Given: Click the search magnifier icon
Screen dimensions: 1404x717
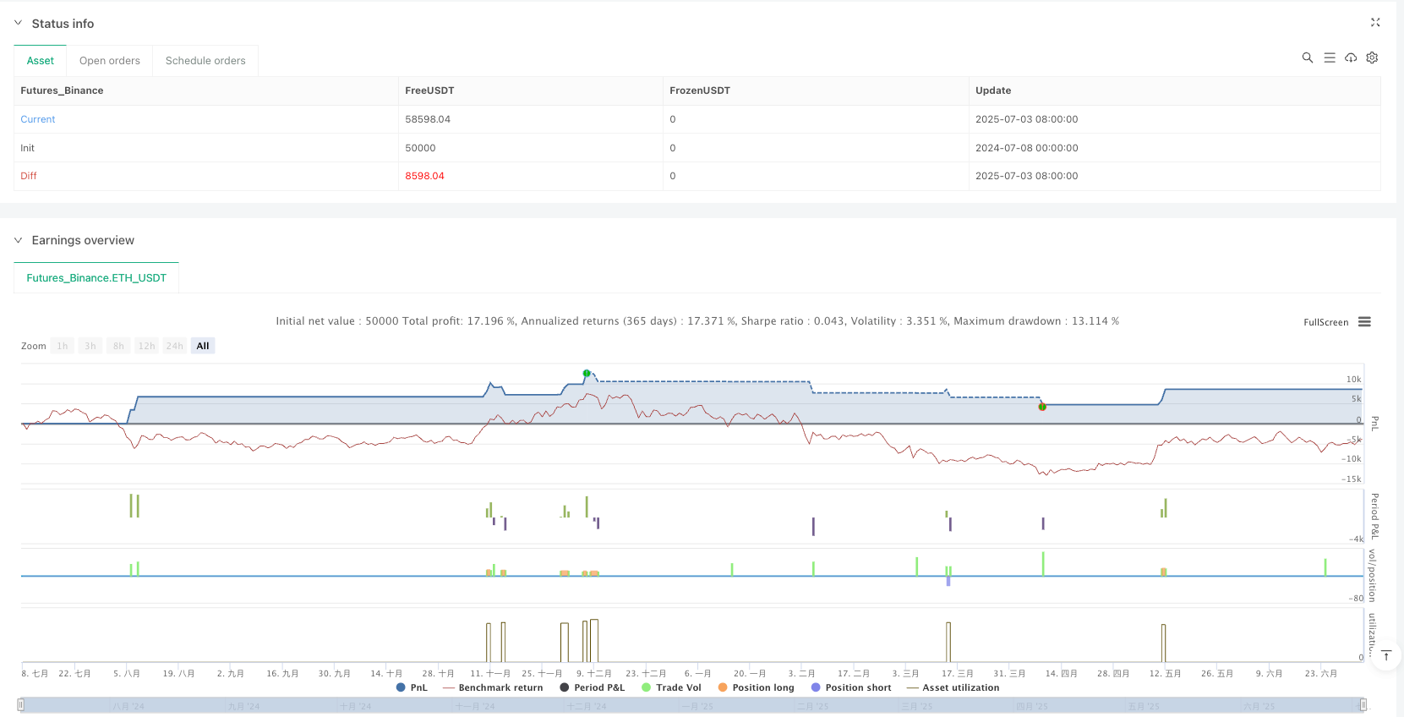Looking at the screenshot, I should tap(1307, 57).
